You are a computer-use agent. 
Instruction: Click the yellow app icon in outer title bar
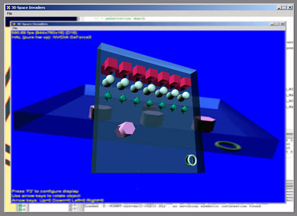coord(8,8)
